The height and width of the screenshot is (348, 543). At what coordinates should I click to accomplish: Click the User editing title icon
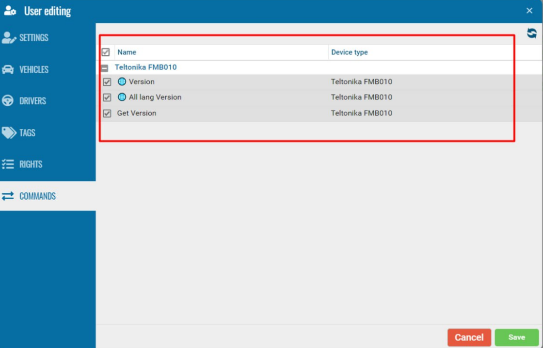10,11
